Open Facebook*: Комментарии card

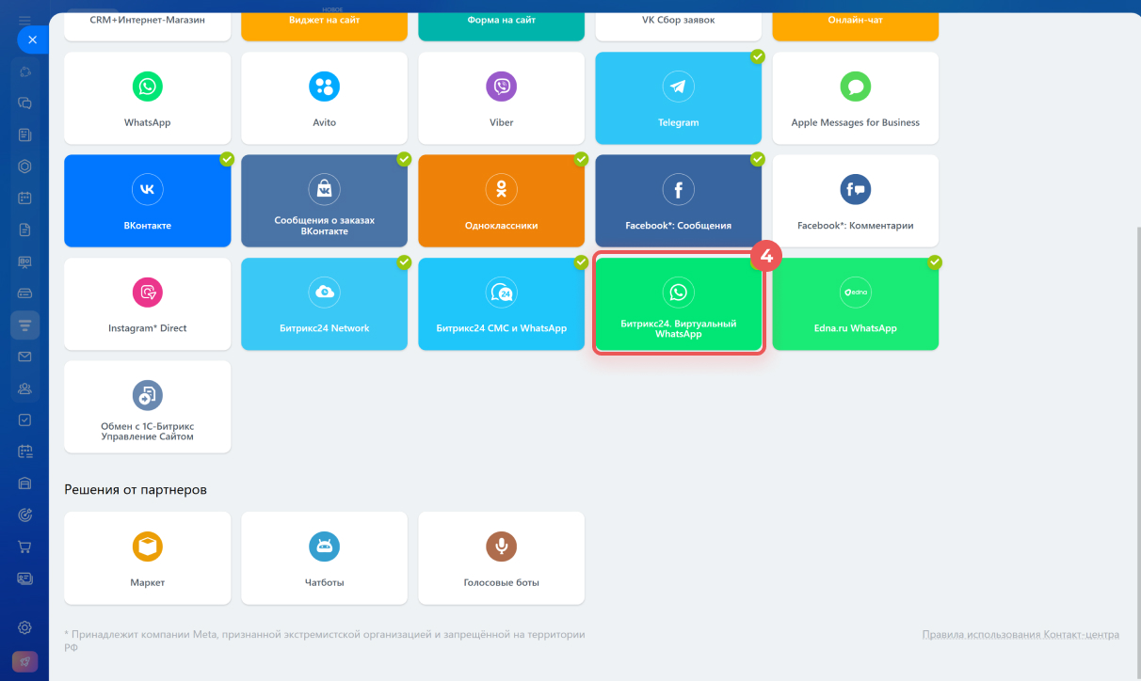[856, 200]
